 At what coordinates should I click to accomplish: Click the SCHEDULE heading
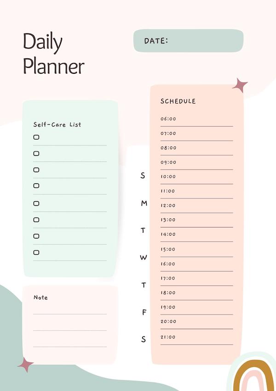tap(178, 101)
